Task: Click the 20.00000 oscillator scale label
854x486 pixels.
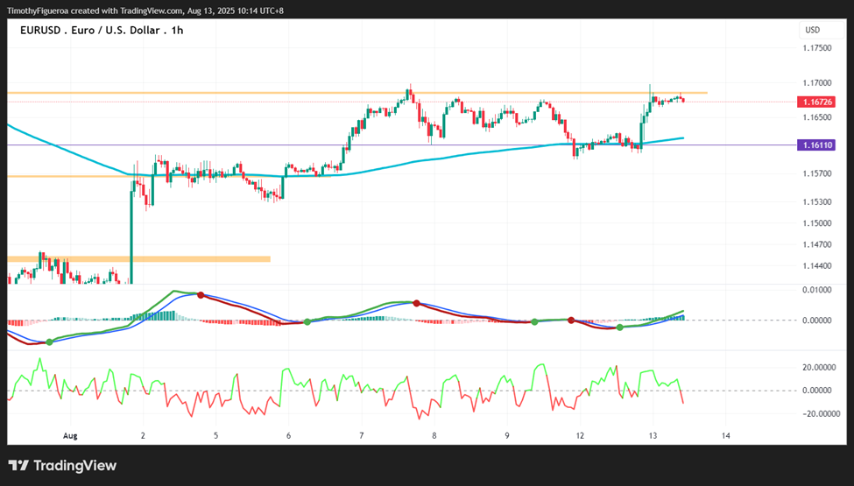Action: pyautogui.click(x=819, y=368)
